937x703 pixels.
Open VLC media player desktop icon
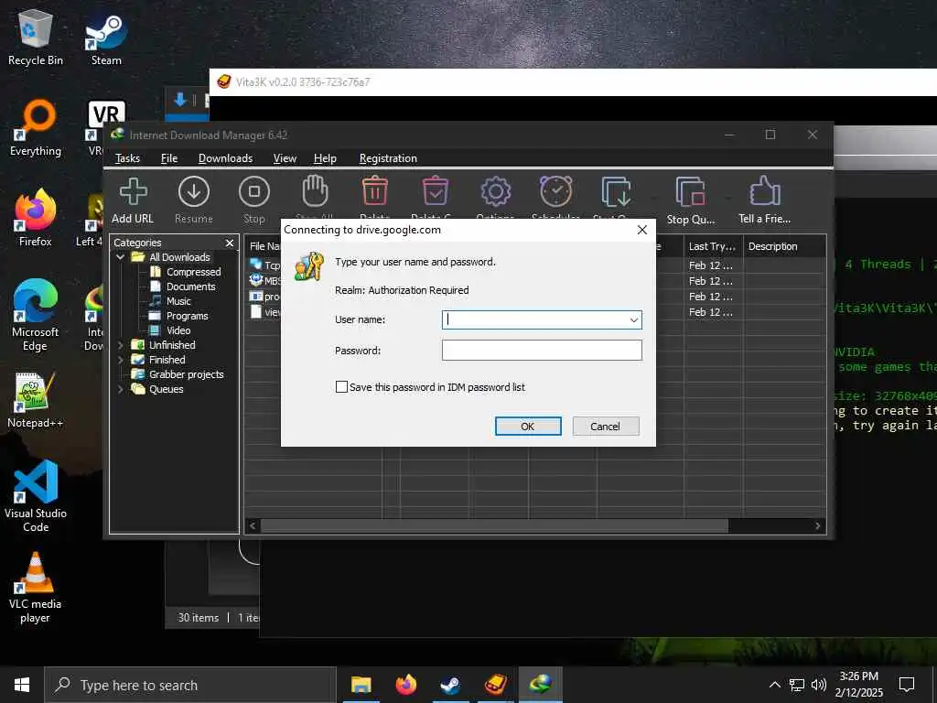[x=36, y=588]
